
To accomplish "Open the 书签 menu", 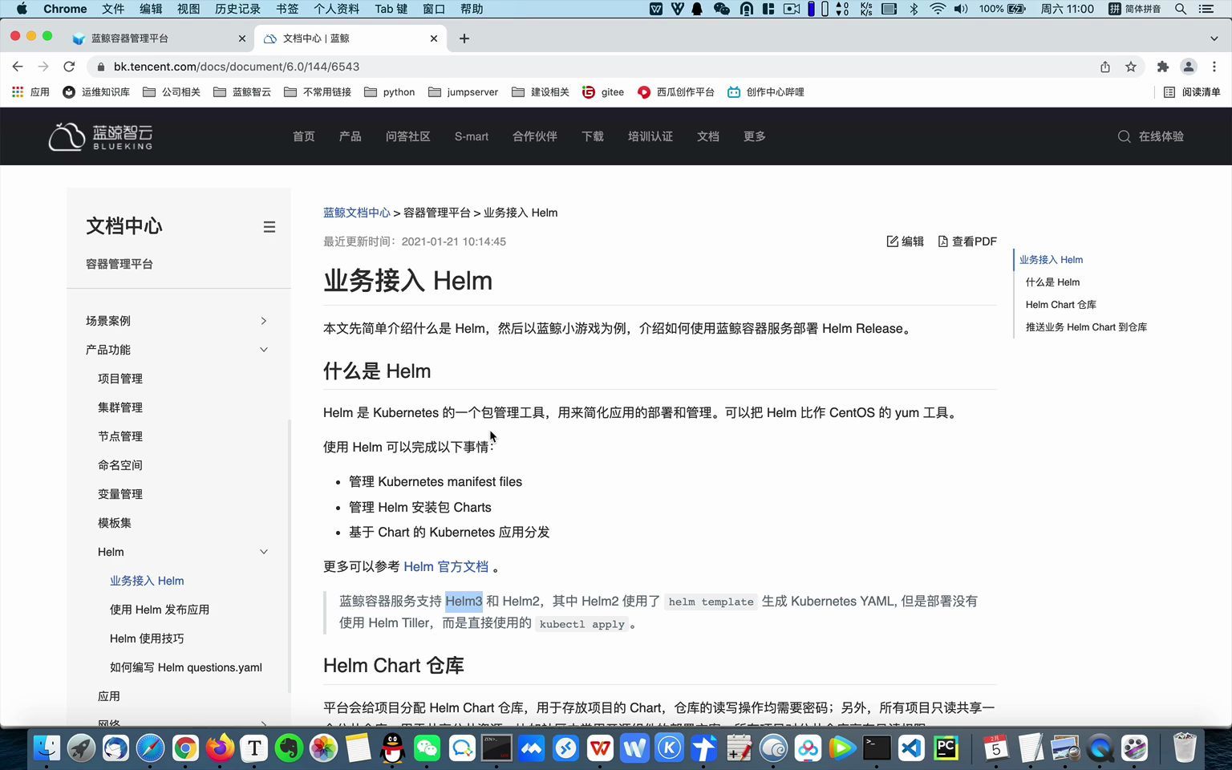I will pyautogui.click(x=287, y=9).
